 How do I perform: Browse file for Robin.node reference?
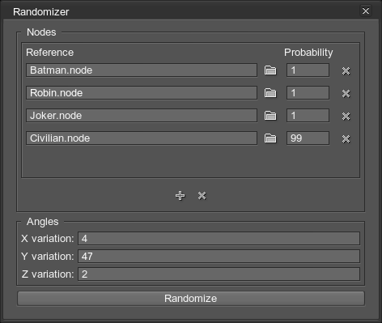tap(270, 93)
